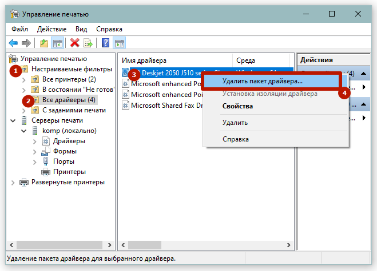
Task: Expand the 'Все принтеры (2)' tree node
Action: click(x=23, y=79)
